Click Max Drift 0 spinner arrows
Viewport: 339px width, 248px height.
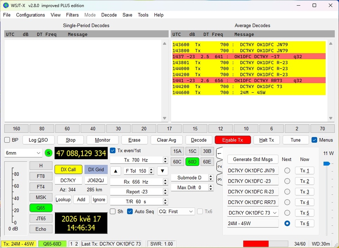point(211,187)
